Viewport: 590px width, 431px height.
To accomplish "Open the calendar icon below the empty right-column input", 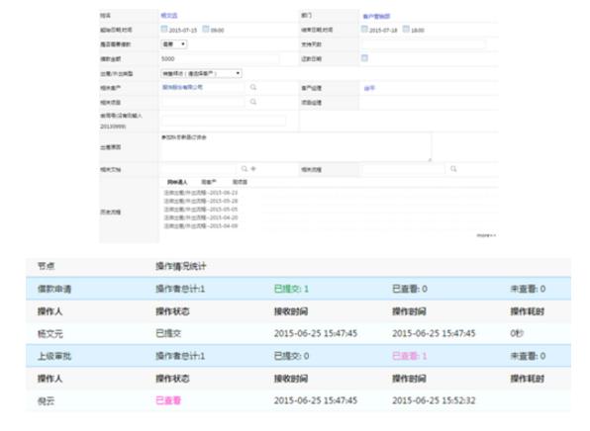I will pos(364,58).
